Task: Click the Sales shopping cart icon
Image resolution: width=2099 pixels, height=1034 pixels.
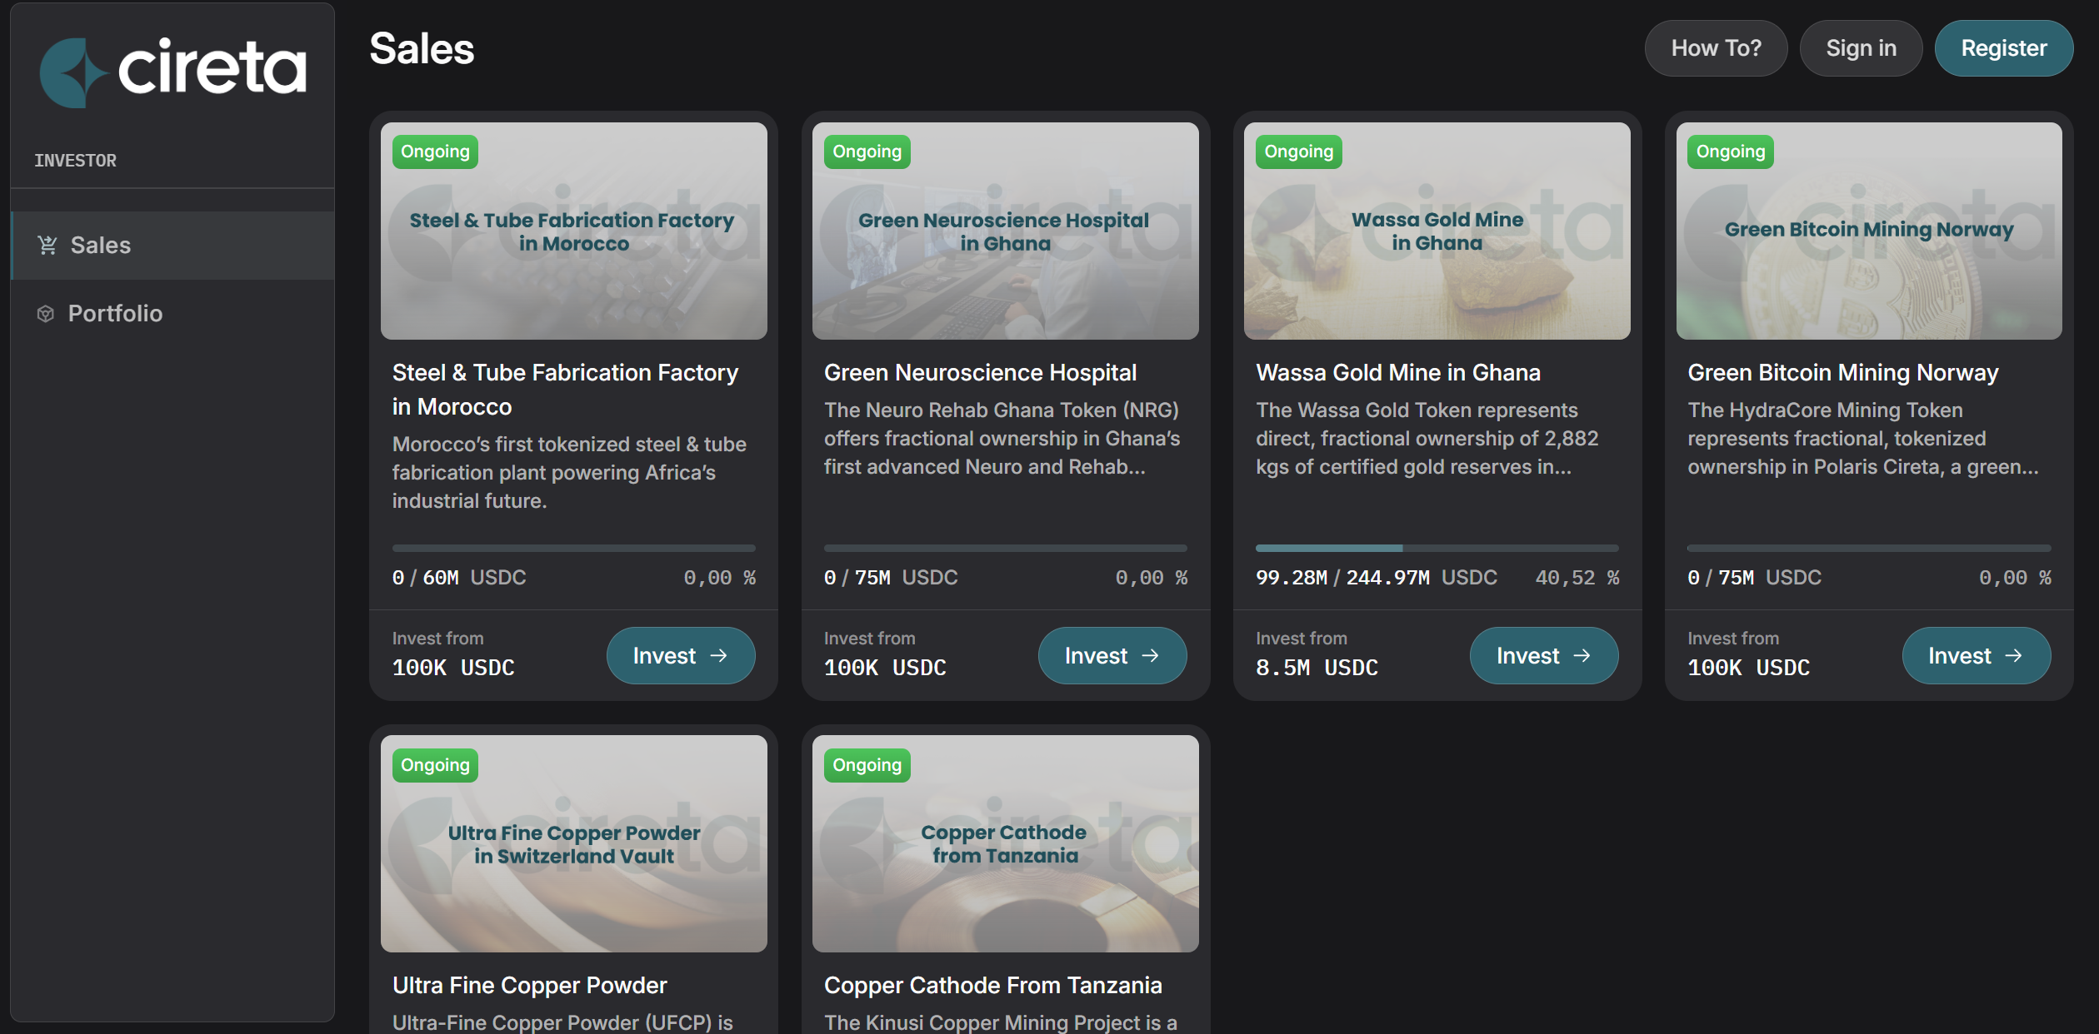Action: pos(47,245)
